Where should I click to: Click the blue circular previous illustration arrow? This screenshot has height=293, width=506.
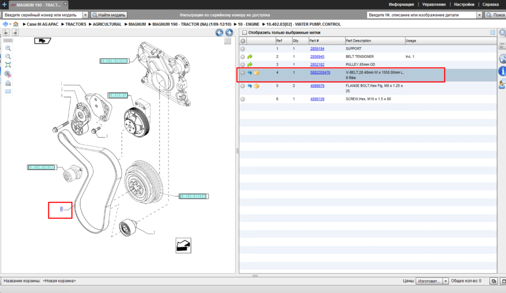tap(220, 32)
